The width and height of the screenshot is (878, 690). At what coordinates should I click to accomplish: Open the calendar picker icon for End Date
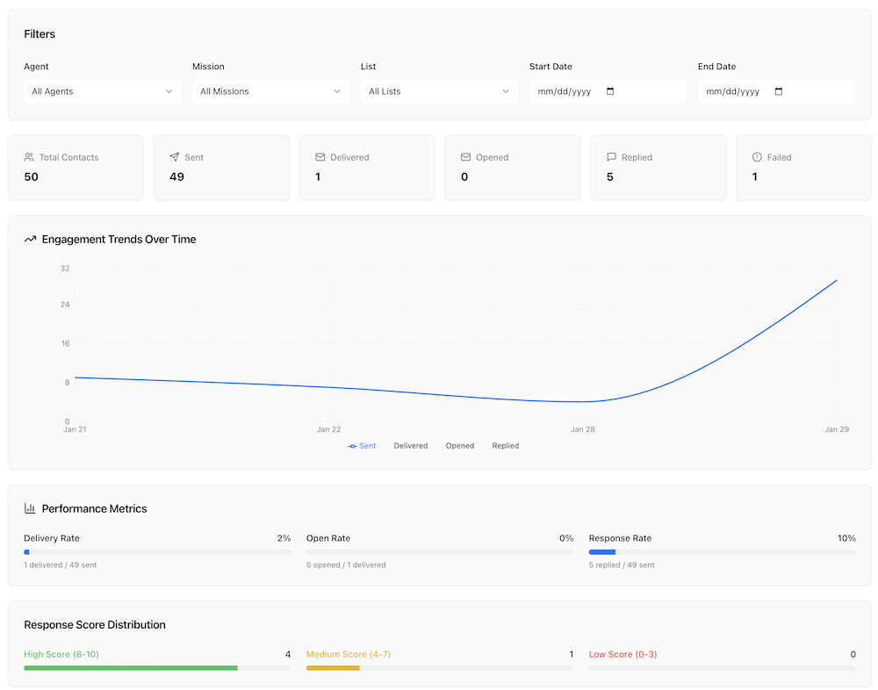click(778, 91)
